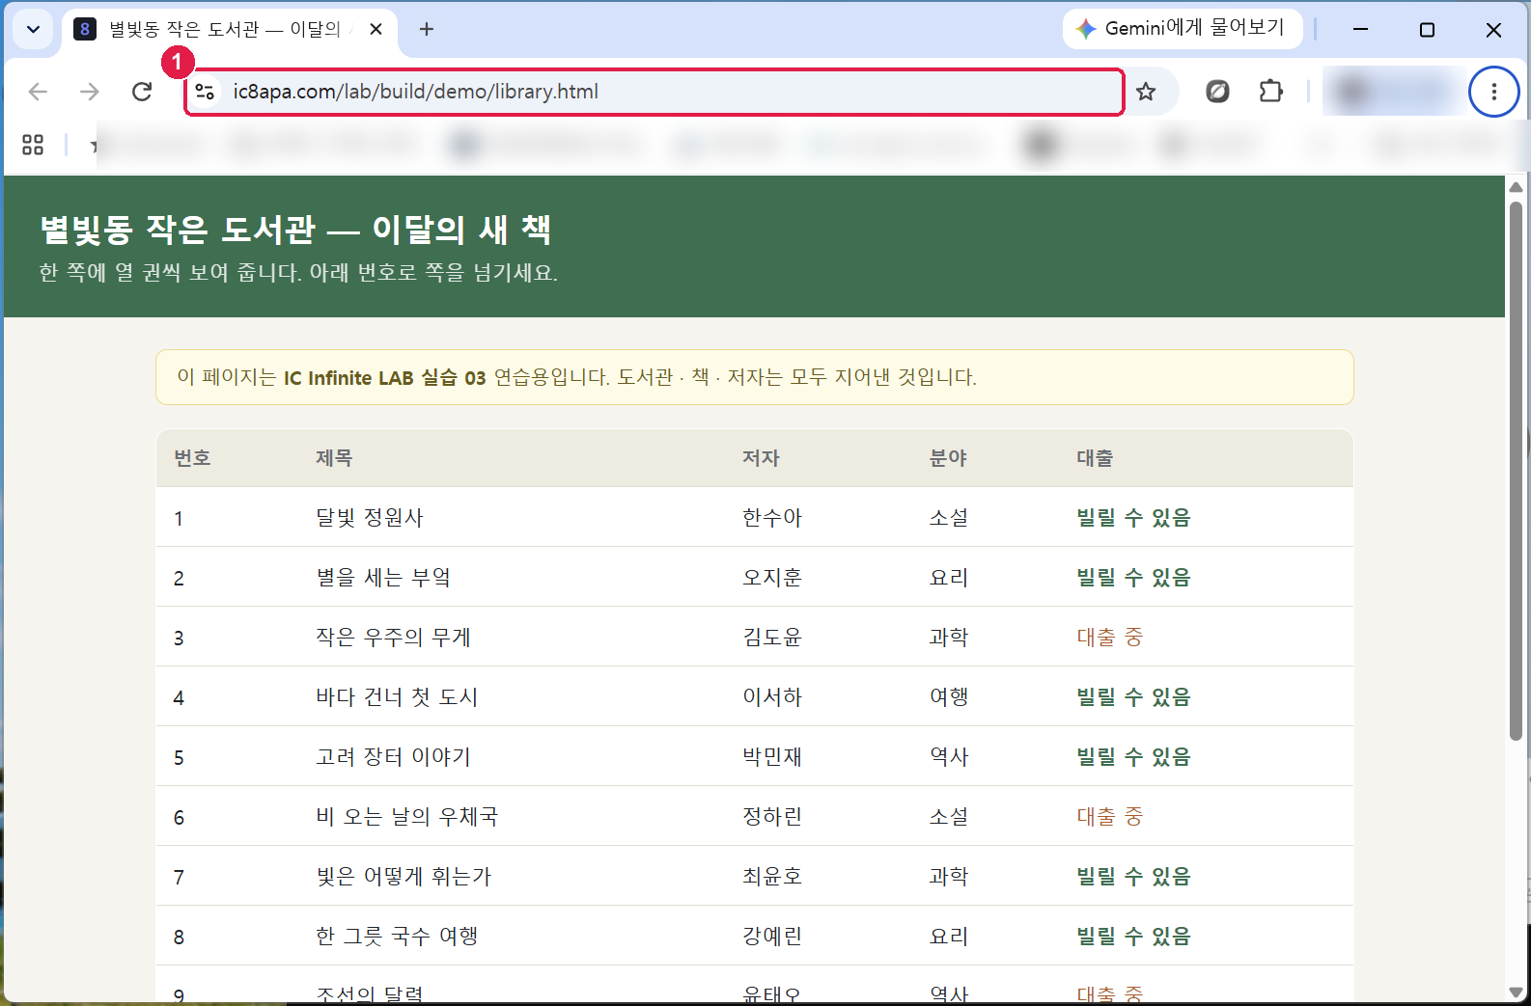Viewport: 1531px width, 1006px height.
Task: Click the scrollbar up arrow
Action: 1516,187
